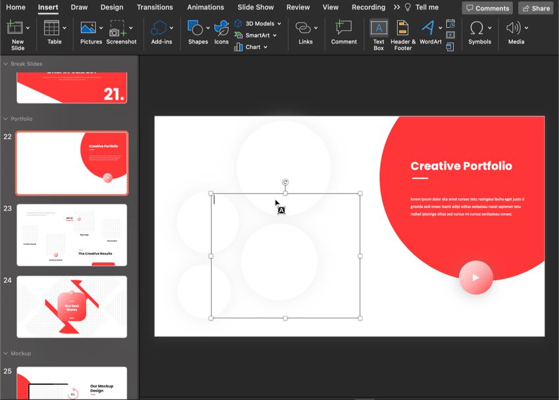Open the Draw tab
559x400 pixels.
79,7
